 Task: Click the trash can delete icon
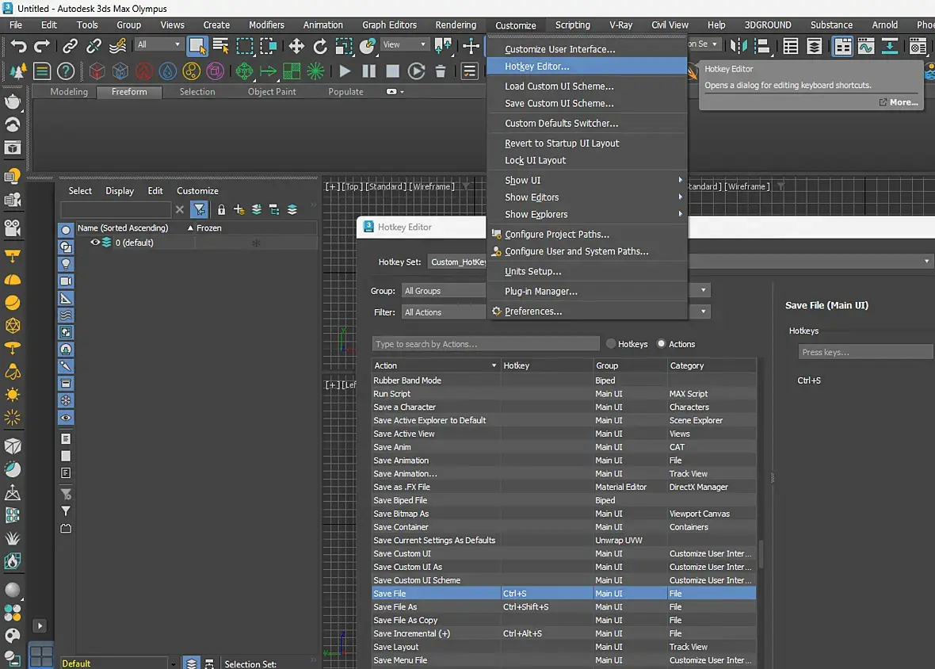tap(441, 71)
